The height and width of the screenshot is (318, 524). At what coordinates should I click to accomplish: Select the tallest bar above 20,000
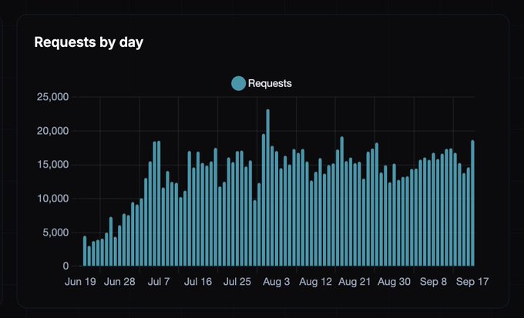[267, 187]
